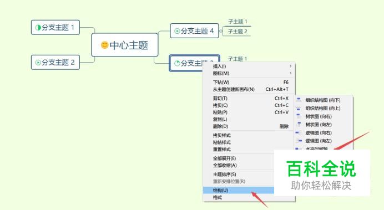Choose 粘贴(P) in the context menu
The height and width of the screenshot is (210, 384).
point(249,112)
